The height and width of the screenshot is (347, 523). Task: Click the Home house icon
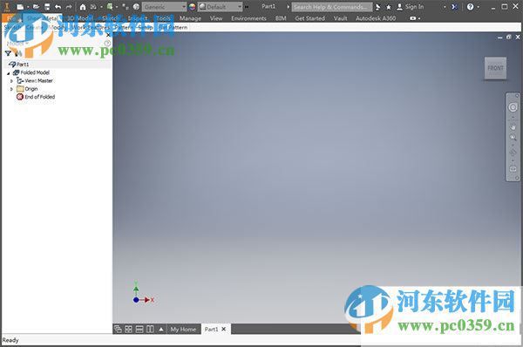point(83,7)
